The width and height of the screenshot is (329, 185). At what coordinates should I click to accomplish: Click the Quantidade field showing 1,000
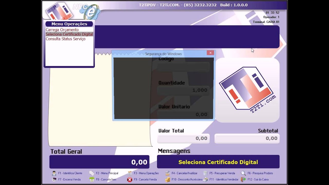point(184,90)
